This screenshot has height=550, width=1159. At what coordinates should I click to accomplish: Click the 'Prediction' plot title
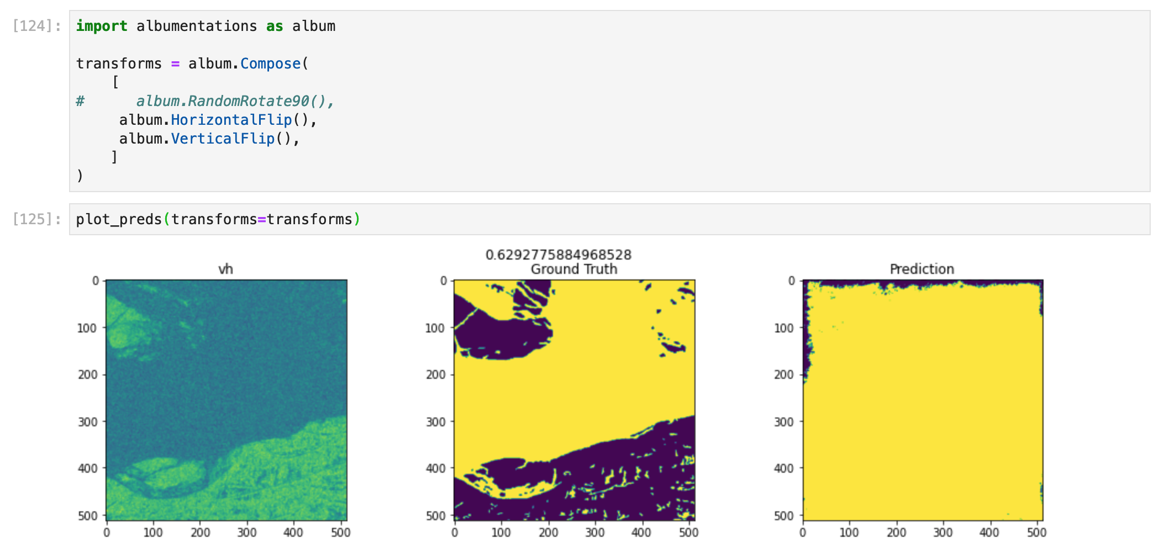point(922,269)
